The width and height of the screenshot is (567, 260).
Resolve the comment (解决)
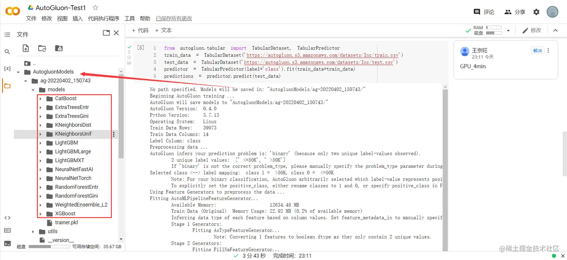(538, 51)
